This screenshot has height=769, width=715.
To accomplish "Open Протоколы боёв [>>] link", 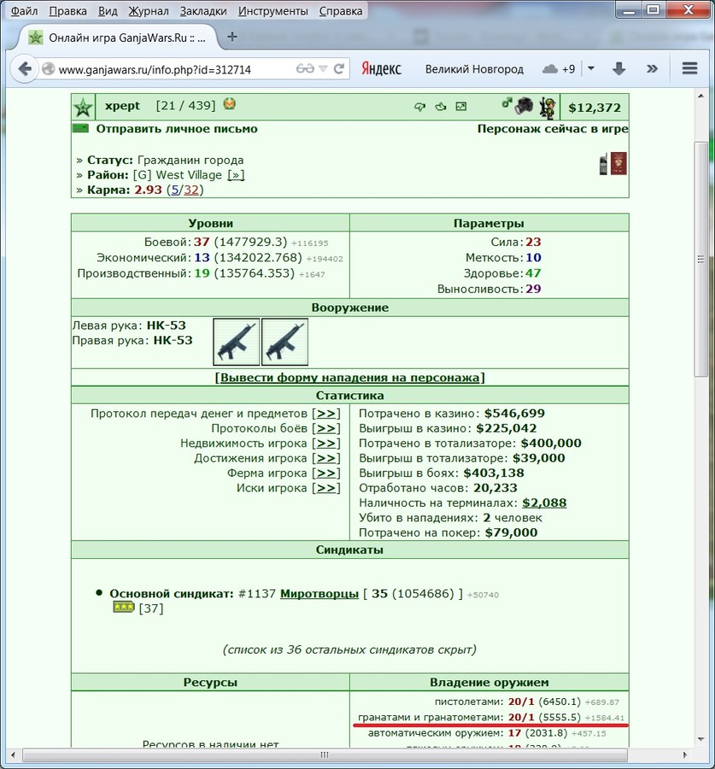I will pyautogui.click(x=326, y=429).
